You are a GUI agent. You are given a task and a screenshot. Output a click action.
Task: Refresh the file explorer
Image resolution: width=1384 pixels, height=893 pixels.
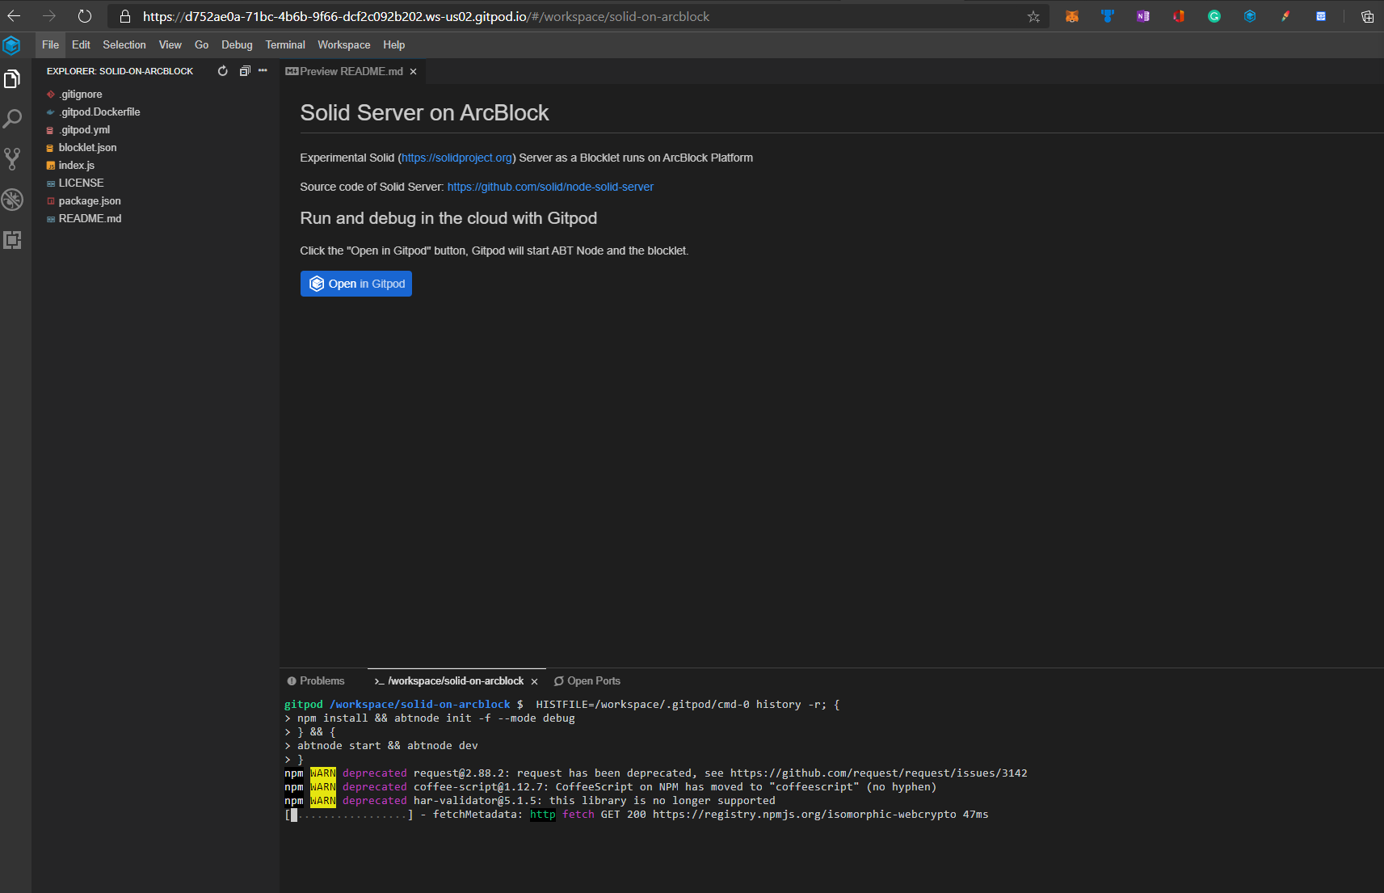pos(223,71)
